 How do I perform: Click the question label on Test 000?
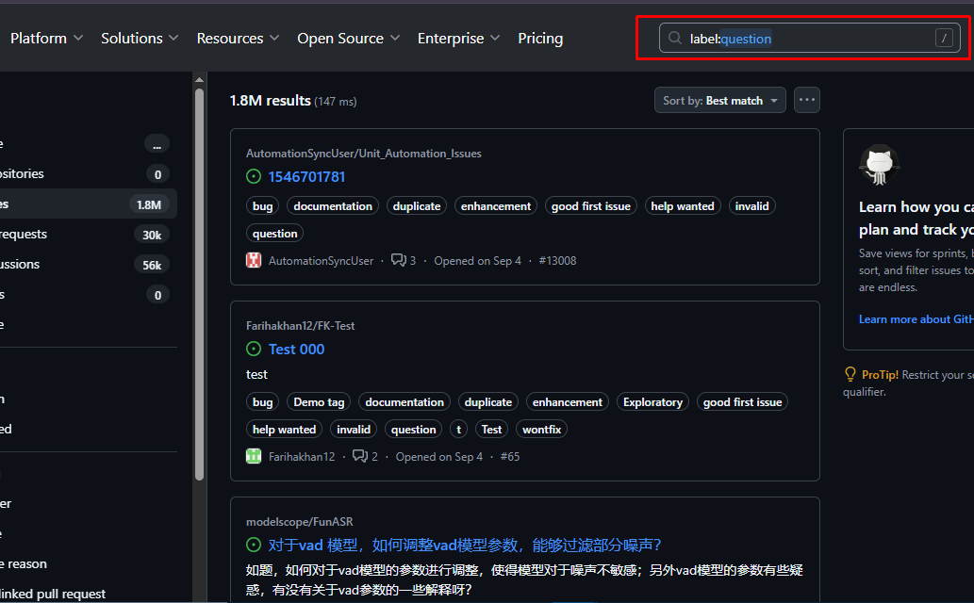tap(413, 429)
